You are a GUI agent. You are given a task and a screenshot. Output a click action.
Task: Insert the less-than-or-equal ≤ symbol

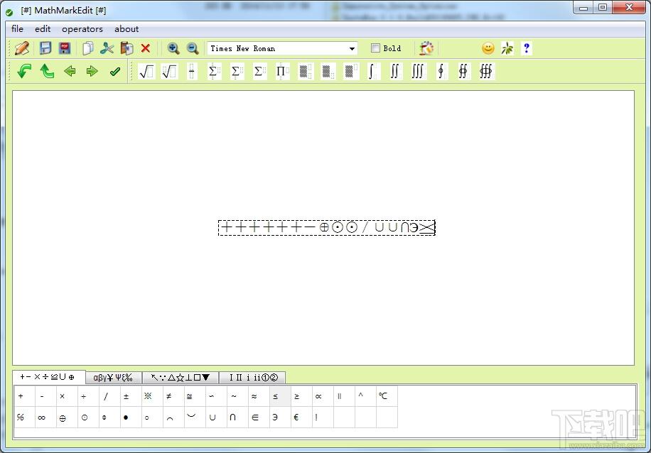[x=280, y=396]
